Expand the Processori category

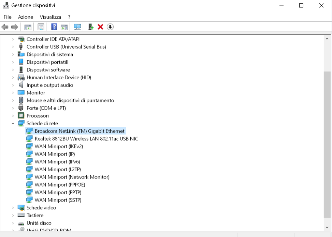coord(13,116)
